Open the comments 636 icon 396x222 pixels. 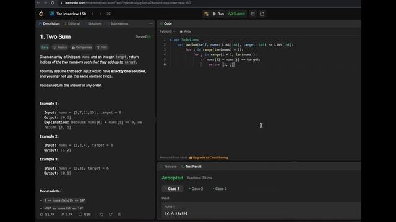pos(85,215)
